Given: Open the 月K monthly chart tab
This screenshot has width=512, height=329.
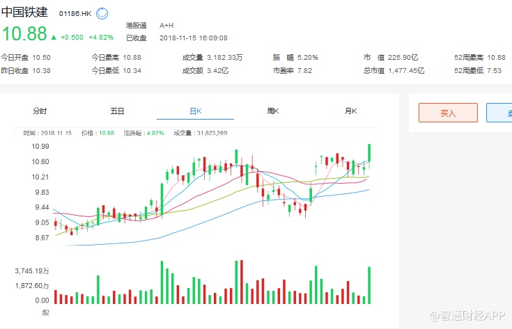Looking at the screenshot, I should point(350,111).
